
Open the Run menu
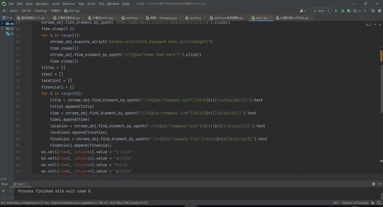(x=81, y=4)
